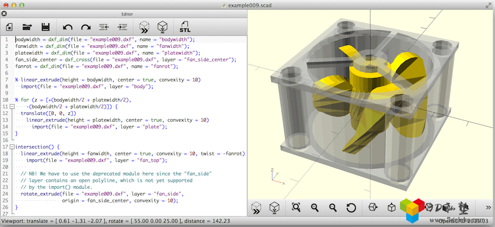The width and height of the screenshot is (495, 227).
Task: Click the 'fanrot = dxf_dim' line
Action: [97, 67]
